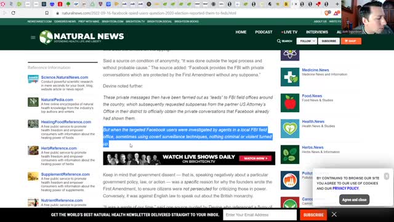
Task: Open the Medicine.News cross icon
Action: point(290,77)
